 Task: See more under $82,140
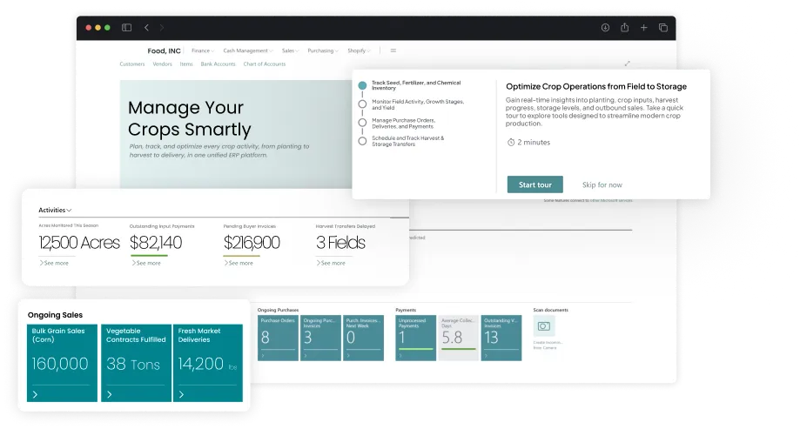146,263
